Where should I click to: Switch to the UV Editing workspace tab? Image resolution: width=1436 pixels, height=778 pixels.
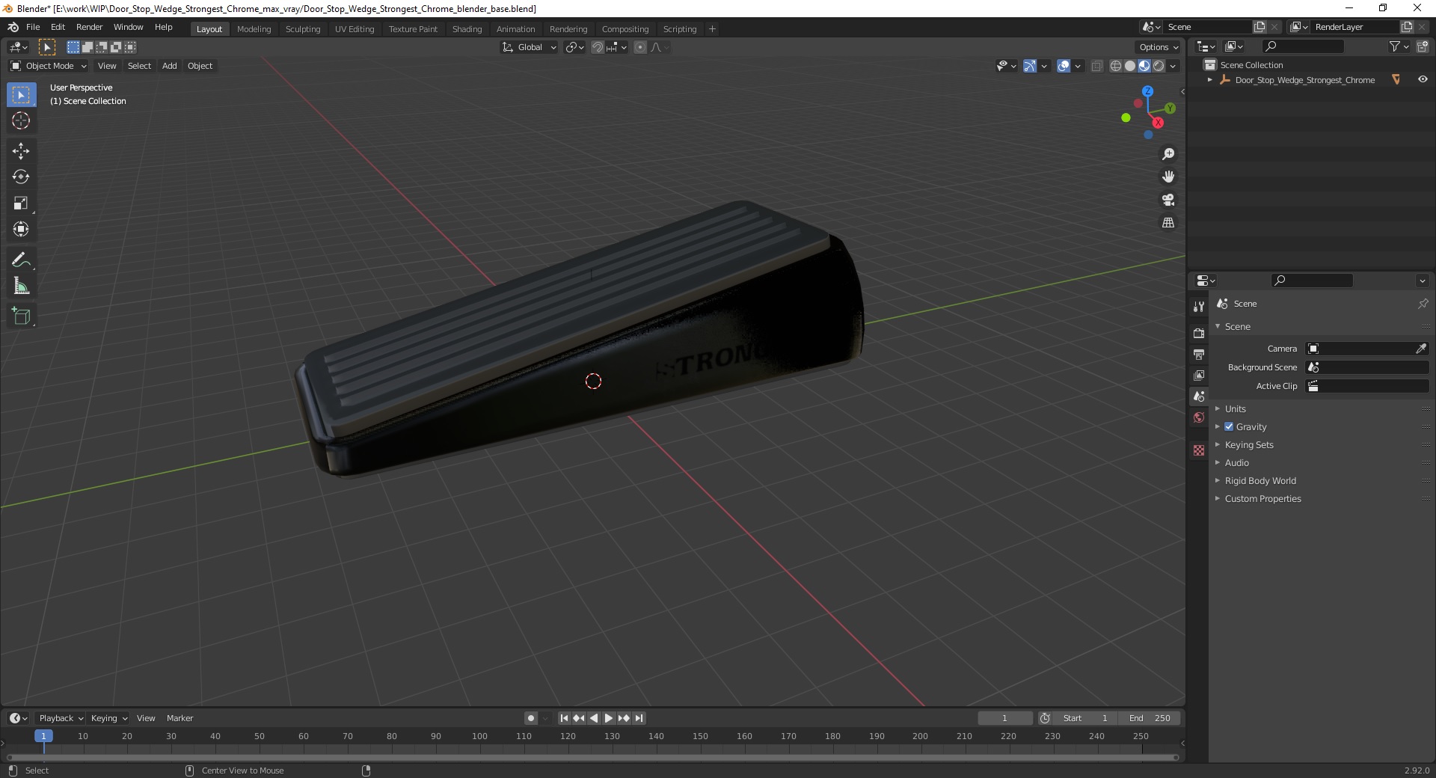click(x=355, y=29)
